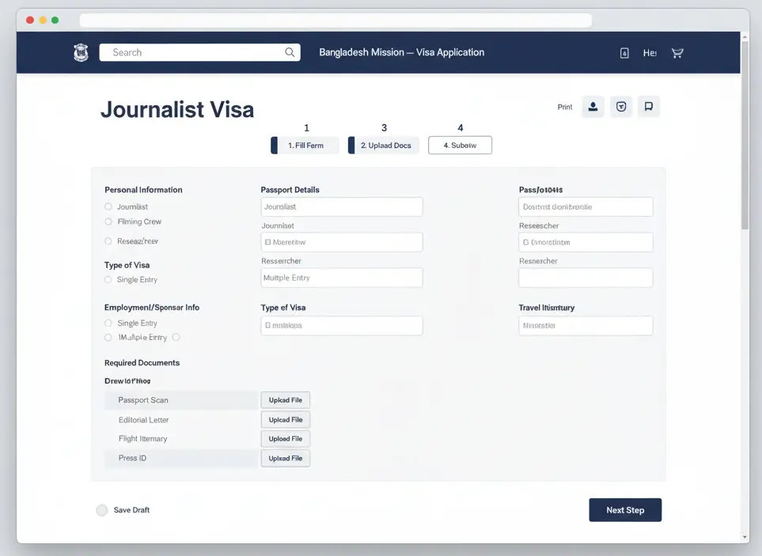
Task: Click the Journalist Visa heading
Action: [177, 109]
